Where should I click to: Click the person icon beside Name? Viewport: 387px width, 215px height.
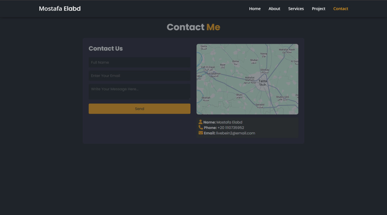coord(200,122)
